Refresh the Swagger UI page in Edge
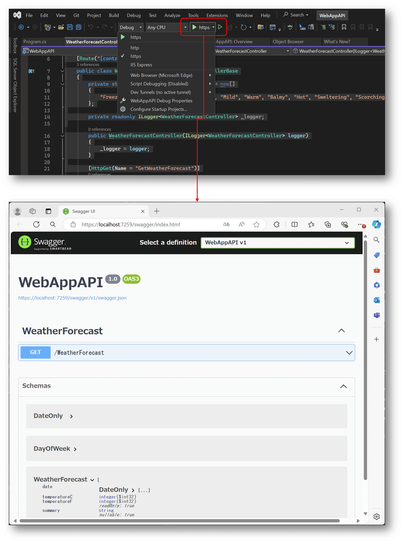The width and height of the screenshot is (403, 543). click(x=36, y=224)
